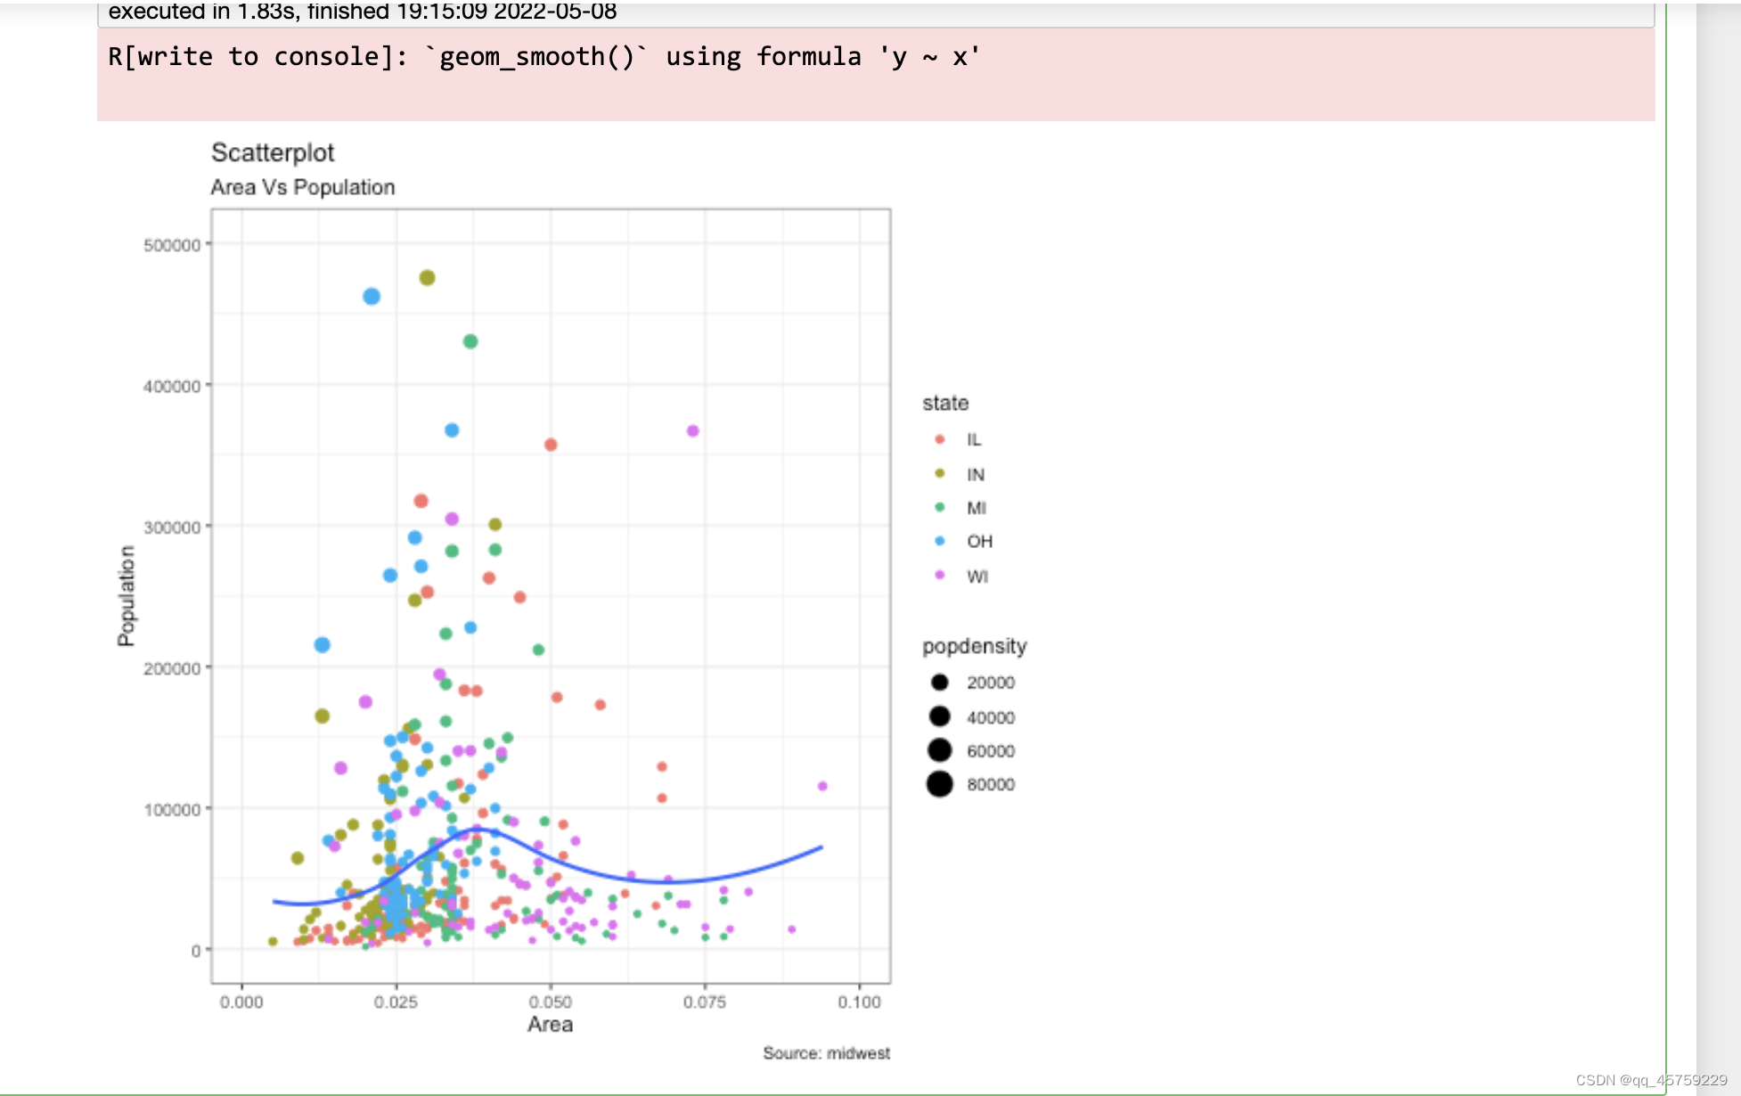This screenshot has height=1096, width=1741.
Task: Click the 'popdensity' legend heading
Action: (974, 646)
